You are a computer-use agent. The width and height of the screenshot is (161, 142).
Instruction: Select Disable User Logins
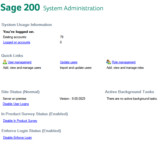pos(16,104)
